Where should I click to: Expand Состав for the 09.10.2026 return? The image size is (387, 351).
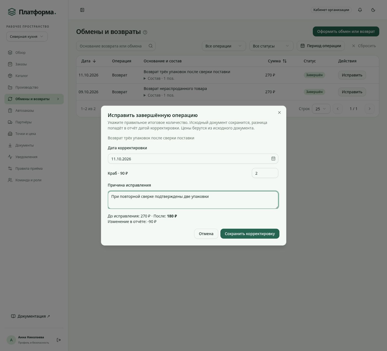pyautogui.click(x=159, y=95)
